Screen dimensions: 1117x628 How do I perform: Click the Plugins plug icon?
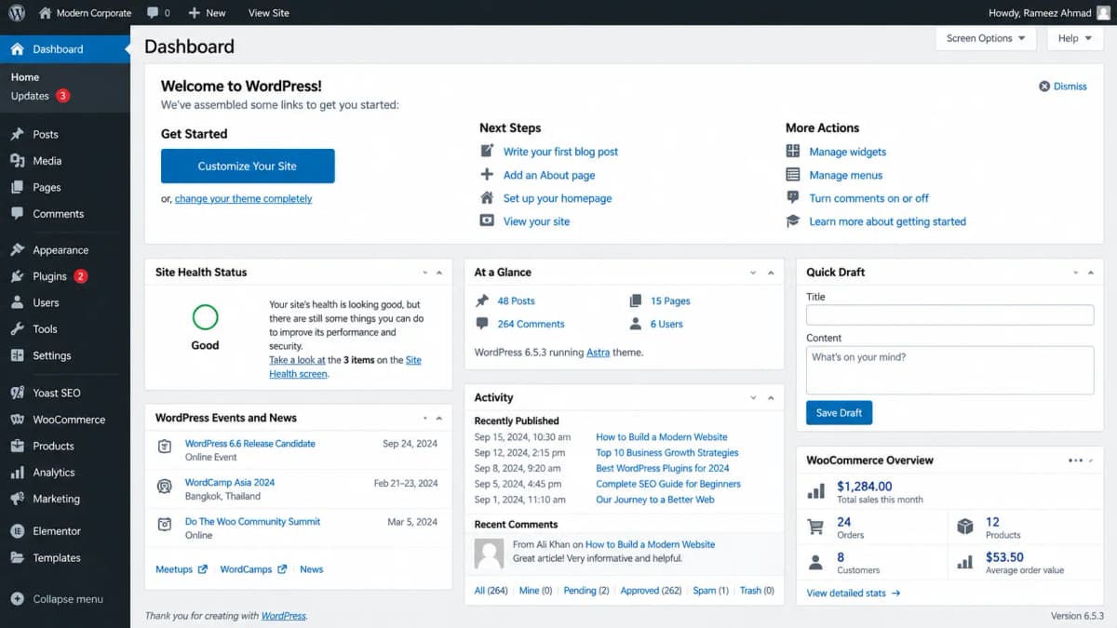click(x=17, y=276)
